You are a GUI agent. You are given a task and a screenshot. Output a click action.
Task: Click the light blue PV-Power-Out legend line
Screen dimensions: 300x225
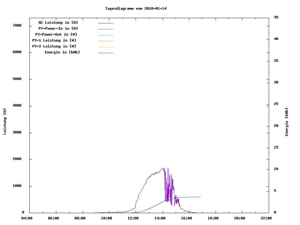tap(105, 35)
